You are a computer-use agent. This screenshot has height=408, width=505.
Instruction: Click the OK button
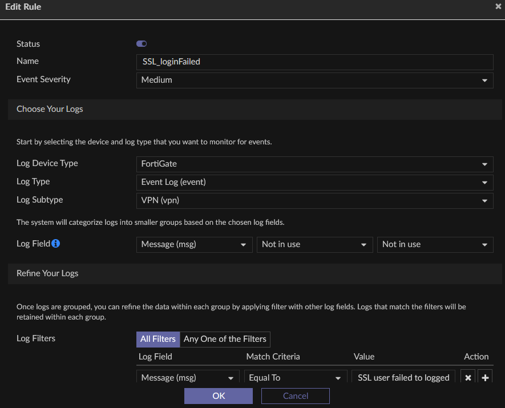click(219, 396)
